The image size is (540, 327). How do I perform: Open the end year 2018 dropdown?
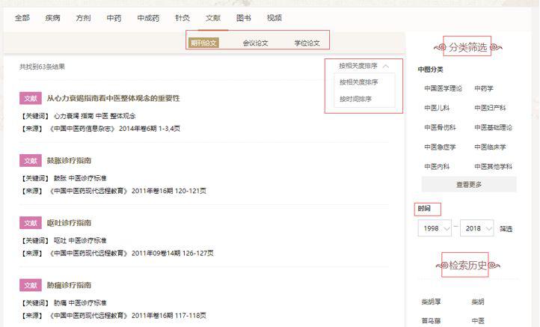(477, 228)
